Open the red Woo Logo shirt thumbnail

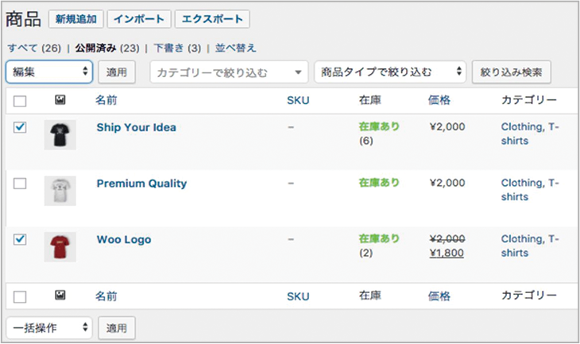click(x=60, y=246)
